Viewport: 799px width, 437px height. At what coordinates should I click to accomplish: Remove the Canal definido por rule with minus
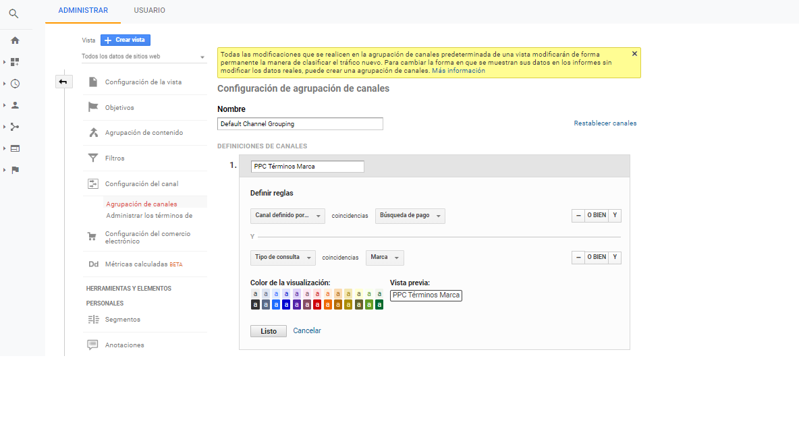point(578,215)
